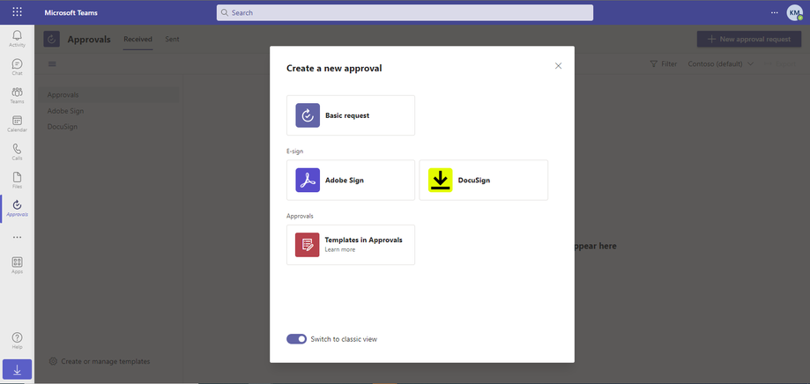
Task: Show more apps via left rail ellipsis
Action: [x=17, y=238]
